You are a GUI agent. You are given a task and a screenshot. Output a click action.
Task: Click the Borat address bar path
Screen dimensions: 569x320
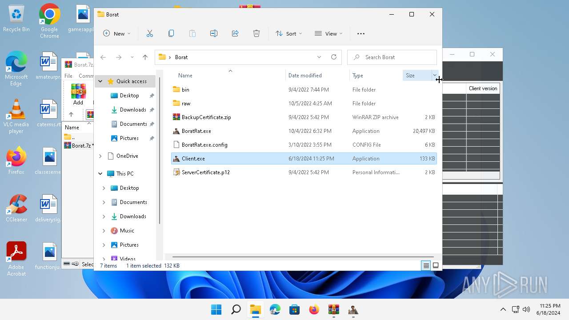click(181, 57)
